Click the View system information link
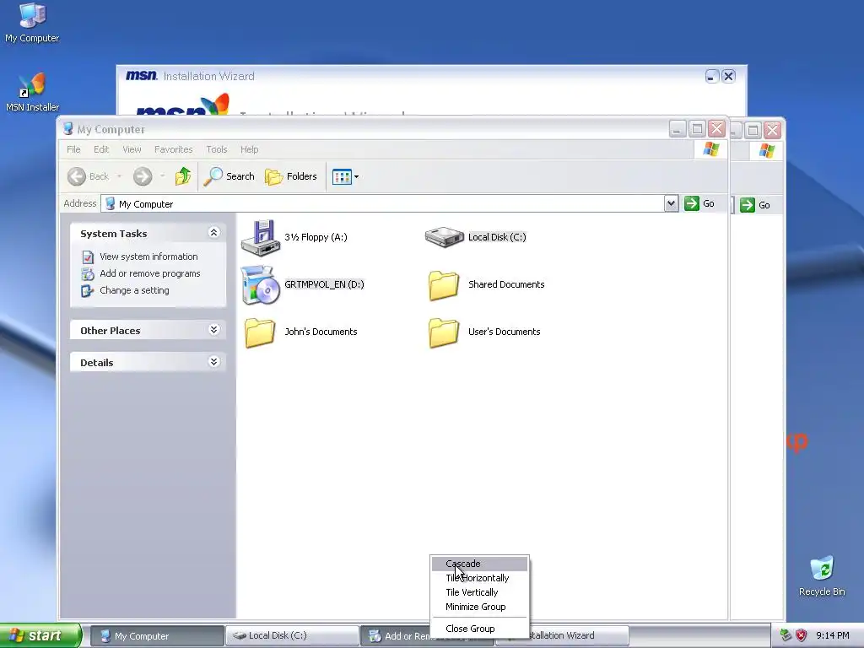Viewport: 864px width, 648px height. point(148,256)
